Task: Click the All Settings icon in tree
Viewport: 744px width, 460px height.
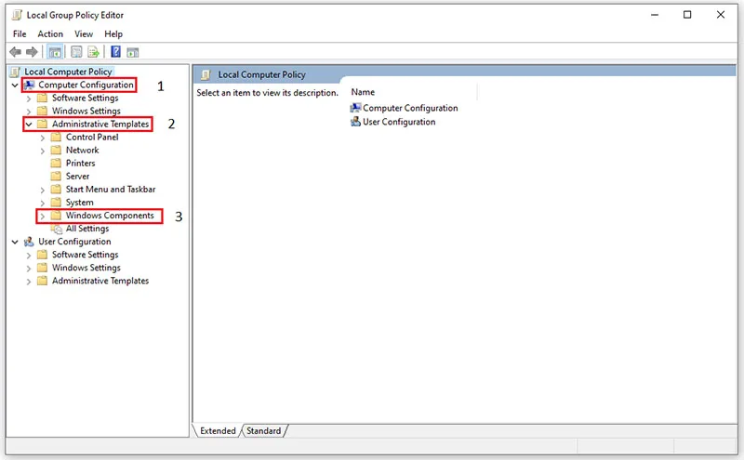Action: [x=57, y=229]
